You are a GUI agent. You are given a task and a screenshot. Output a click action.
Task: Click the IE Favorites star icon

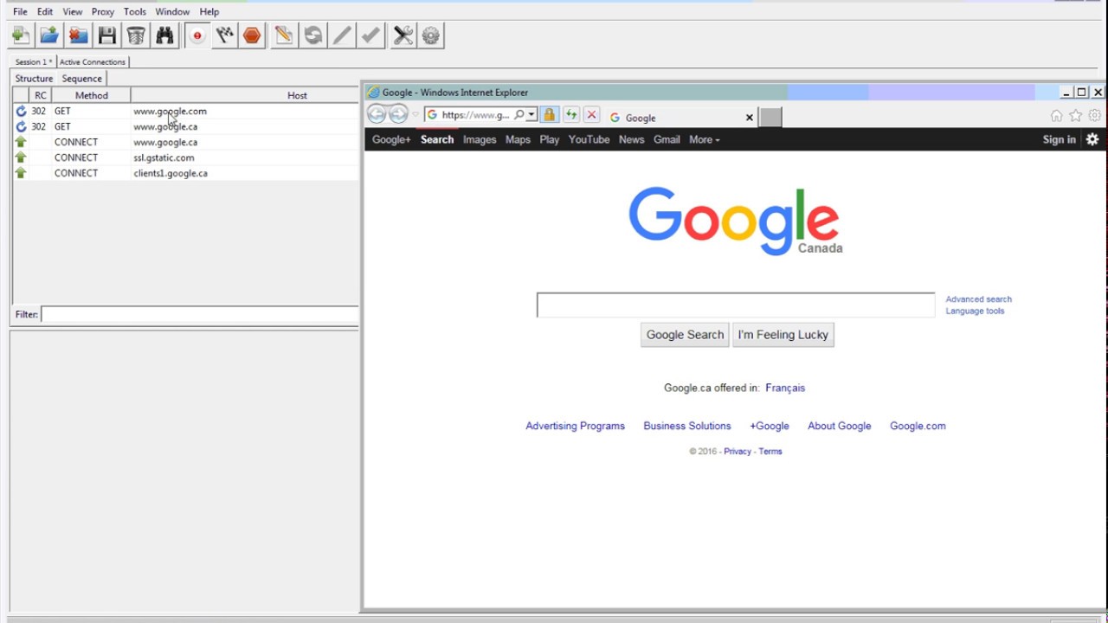(1076, 115)
